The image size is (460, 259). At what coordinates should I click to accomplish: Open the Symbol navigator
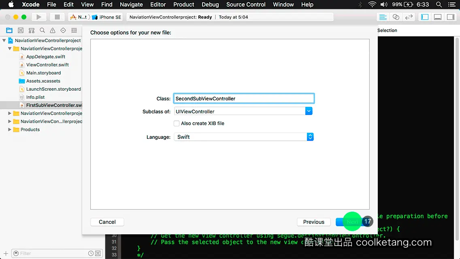pos(32,30)
